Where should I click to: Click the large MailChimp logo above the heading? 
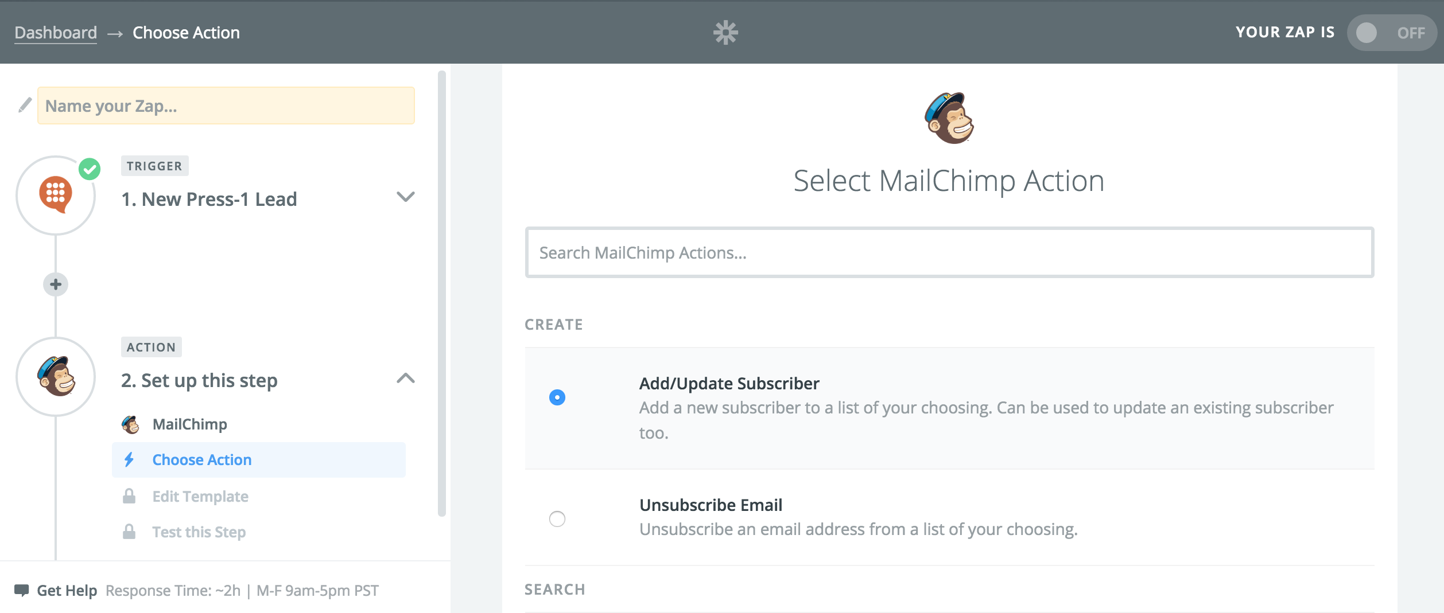point(949,118)
